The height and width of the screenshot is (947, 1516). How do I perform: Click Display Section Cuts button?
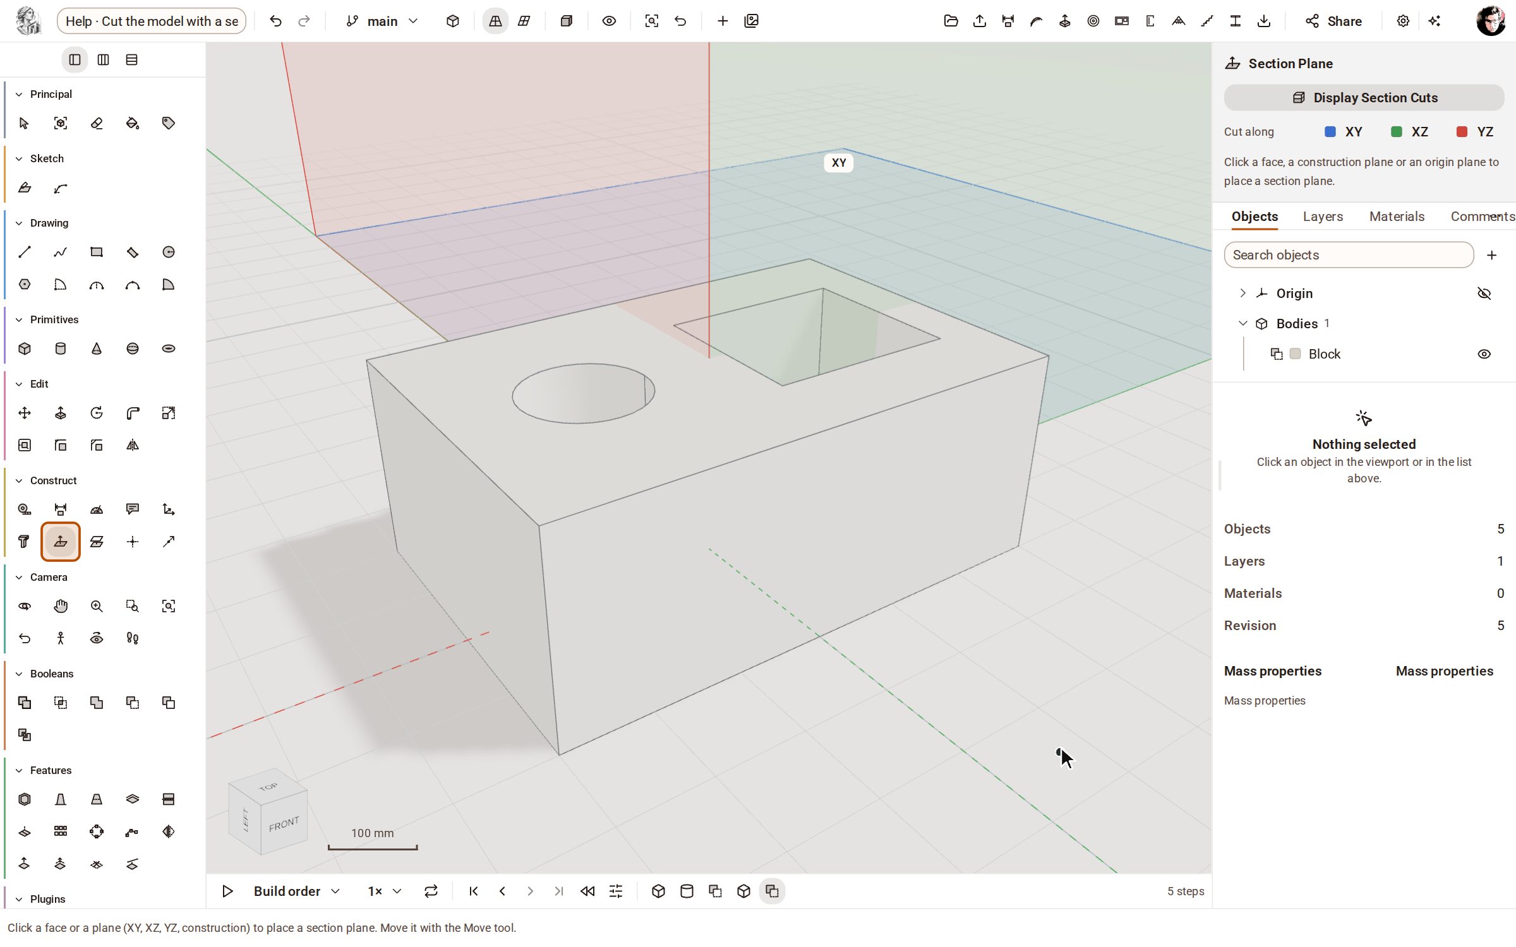1364,97
